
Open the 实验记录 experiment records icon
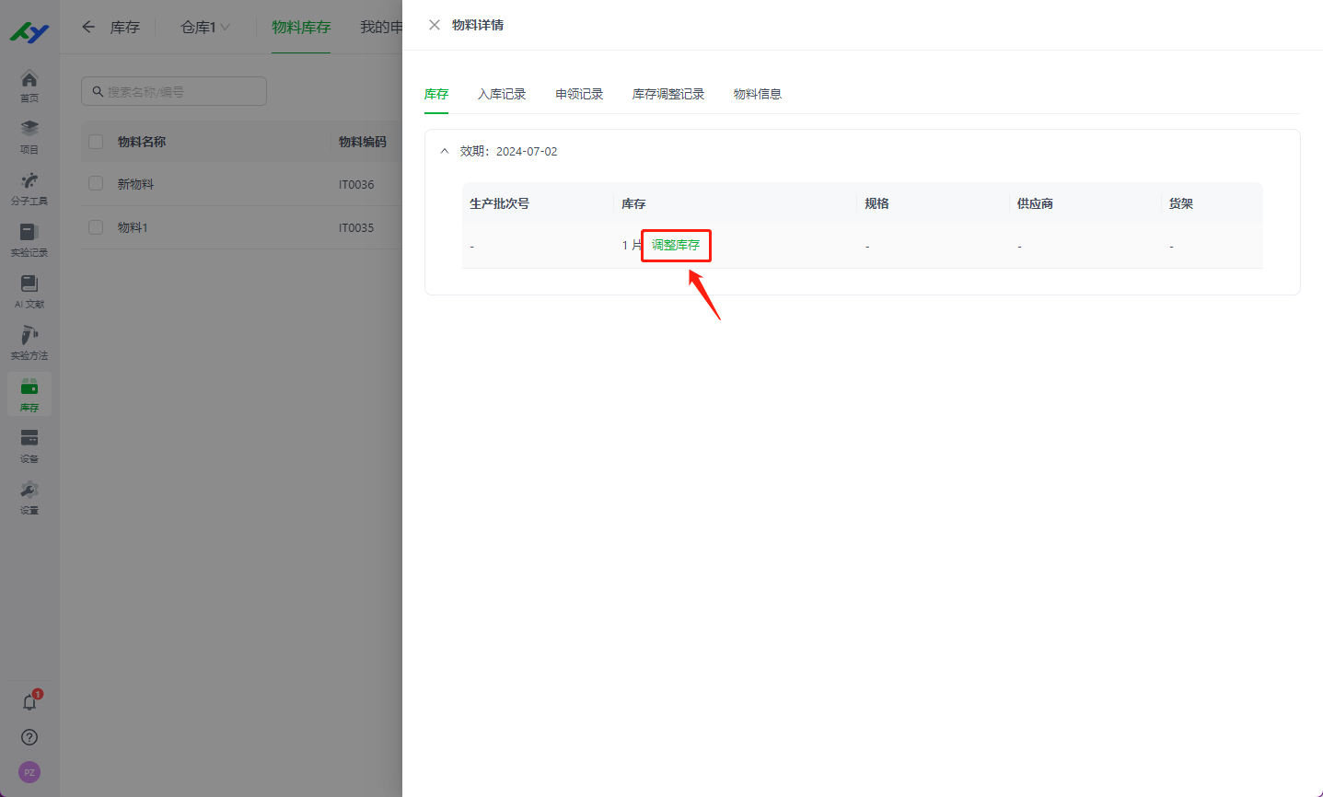(x=29, y=237)
